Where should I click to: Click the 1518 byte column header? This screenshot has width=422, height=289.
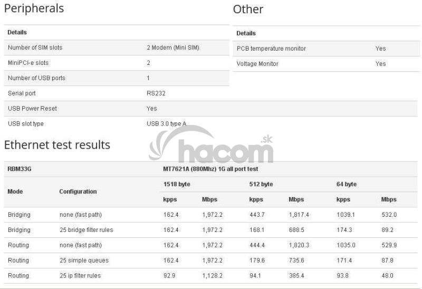pos(177,185)
